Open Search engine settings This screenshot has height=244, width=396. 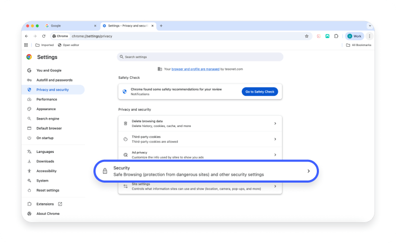[x=48, y=119]
